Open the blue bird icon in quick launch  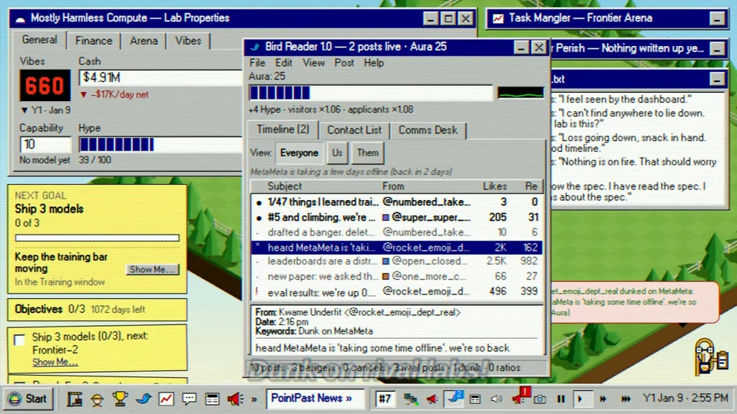click(144, 399)
